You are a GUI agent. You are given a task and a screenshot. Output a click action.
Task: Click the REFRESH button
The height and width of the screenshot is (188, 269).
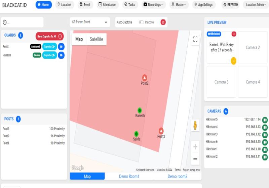coord(230,5)
